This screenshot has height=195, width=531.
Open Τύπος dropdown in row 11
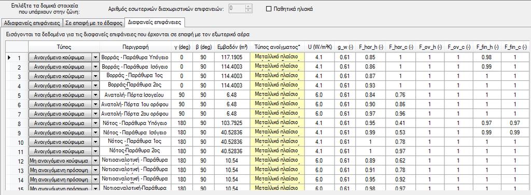[x=95, y=151]
